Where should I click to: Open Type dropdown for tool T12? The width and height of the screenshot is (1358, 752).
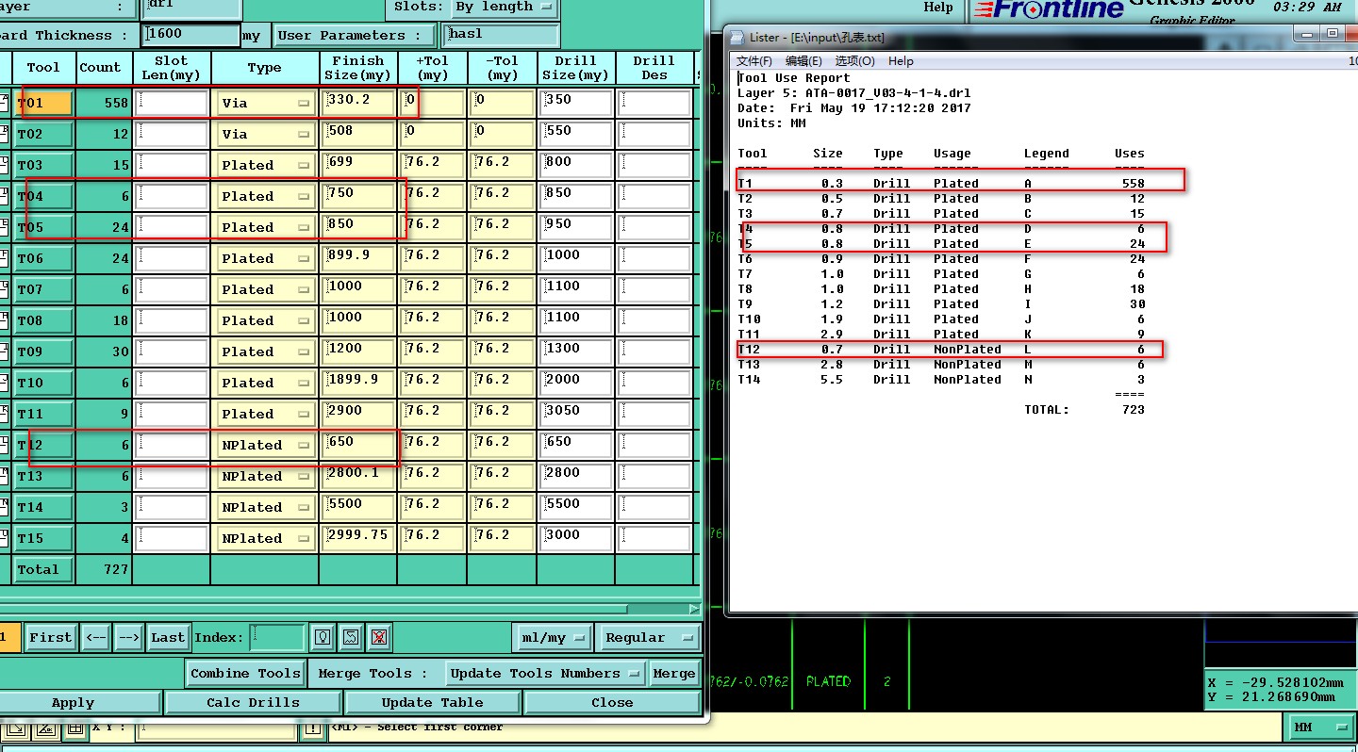pyautogui.click(x=266, y=445)
